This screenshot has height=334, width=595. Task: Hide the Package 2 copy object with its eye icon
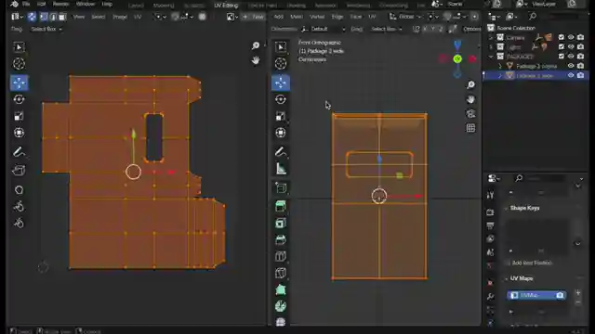coord(571,66)
